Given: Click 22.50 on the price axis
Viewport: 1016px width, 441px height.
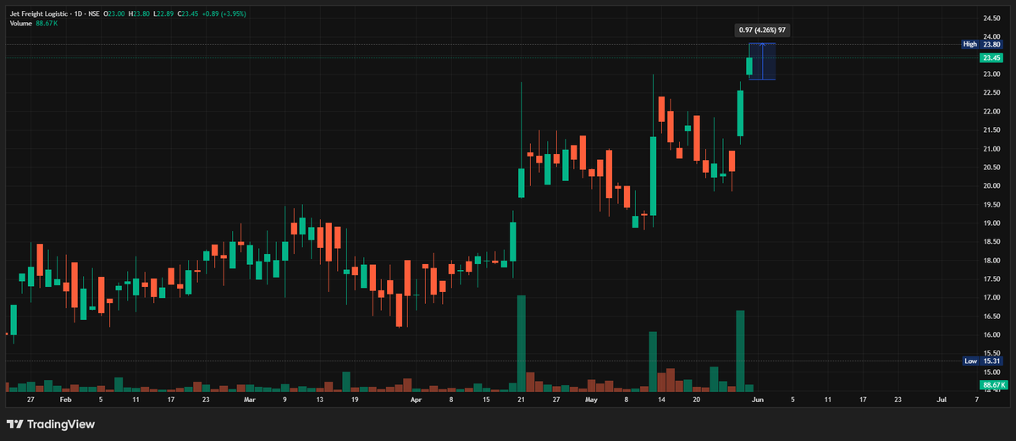Looking at the screenshot, I should point(992,92).
